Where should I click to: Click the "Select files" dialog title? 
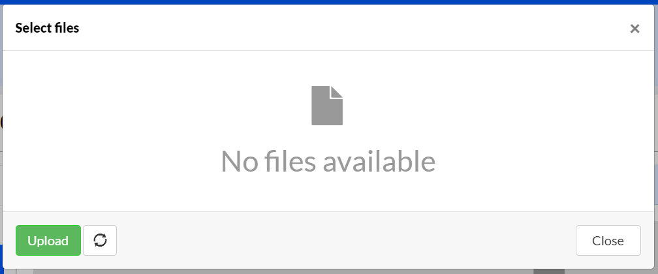click(x=47, y=28)
